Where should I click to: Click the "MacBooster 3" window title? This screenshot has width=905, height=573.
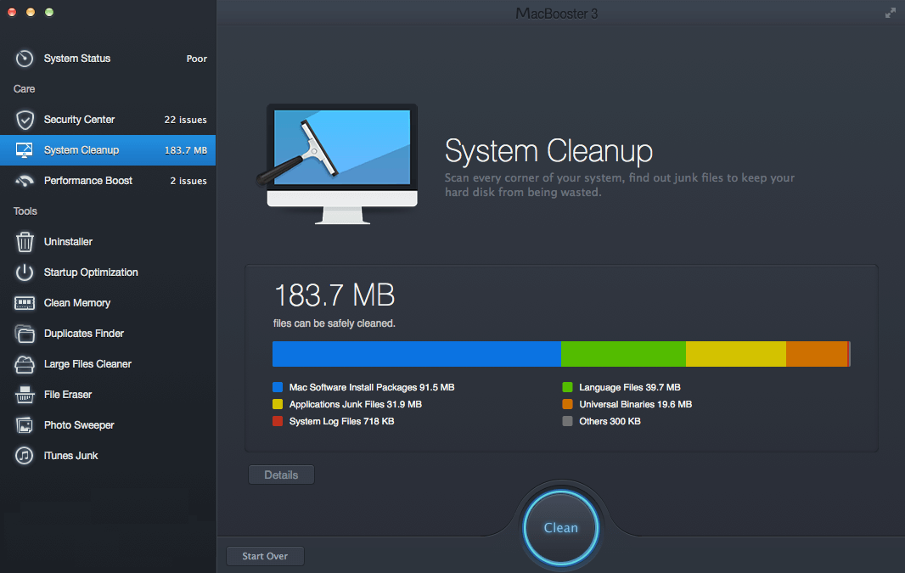pyautogui.click(x=556, y=14)
